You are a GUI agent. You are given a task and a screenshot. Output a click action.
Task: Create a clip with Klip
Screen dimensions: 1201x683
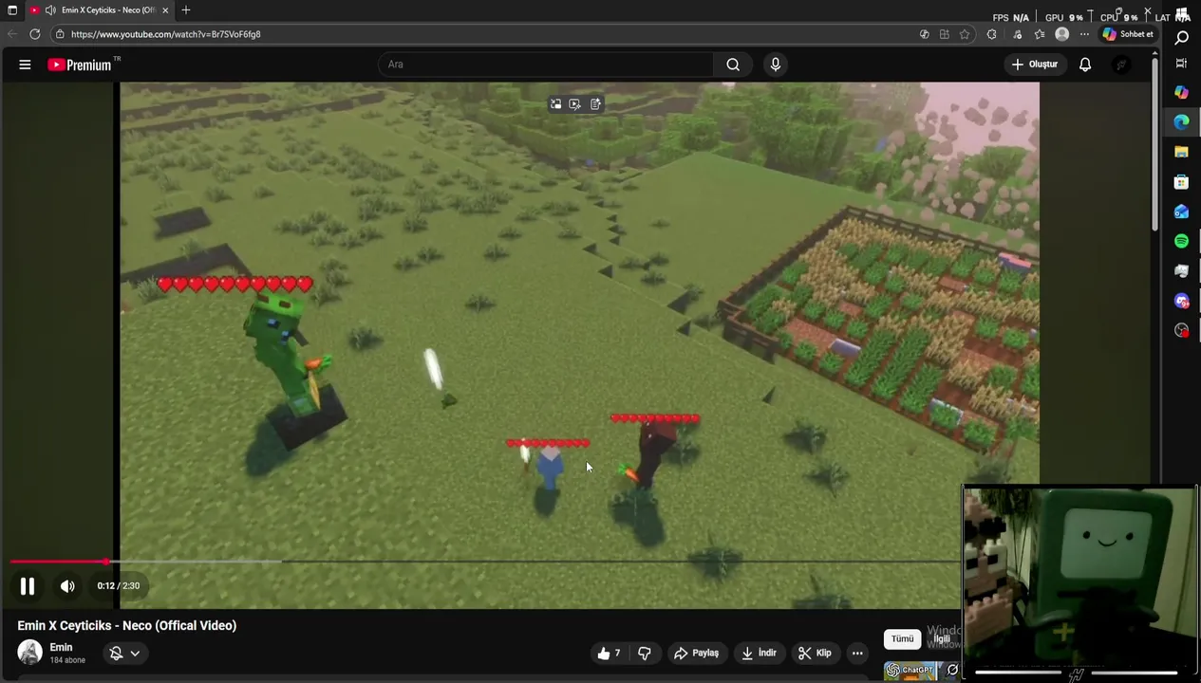(815, 653)
